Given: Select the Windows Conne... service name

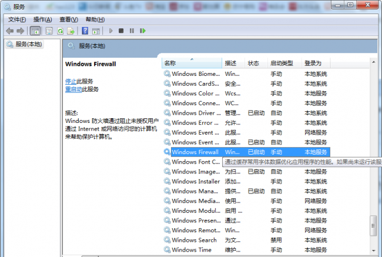Looking at the screenshot, I should 196,103.
